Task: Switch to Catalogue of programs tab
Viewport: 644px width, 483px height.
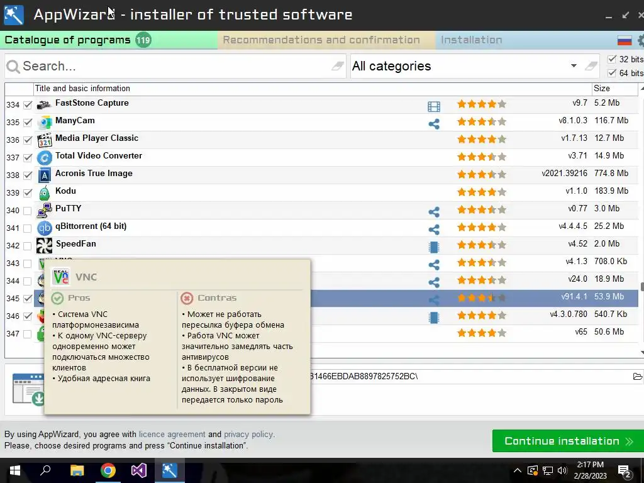Action: pos(109,40)
